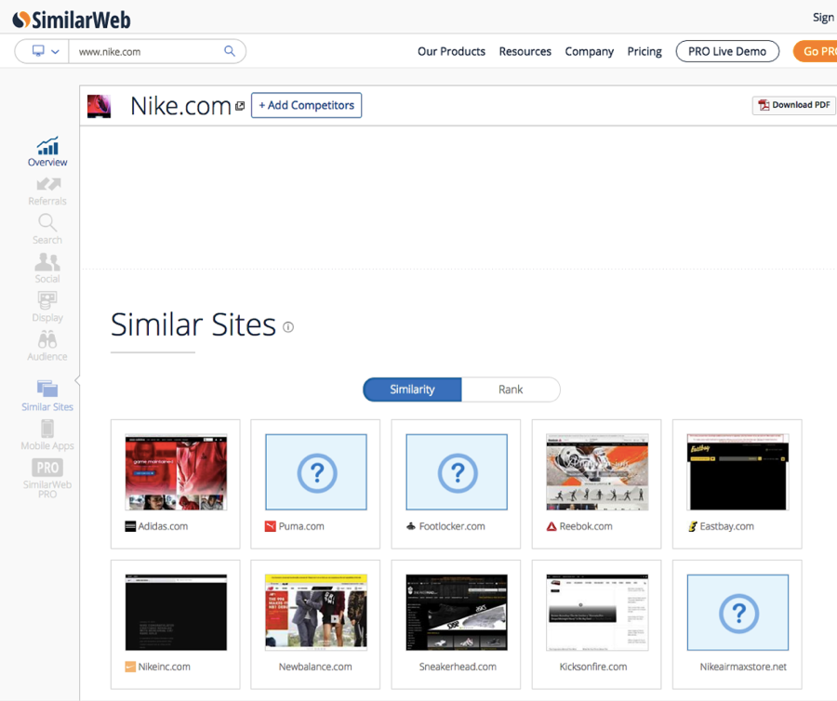
Task: Click the Puma.com link
Action: (x=301, y=526)
